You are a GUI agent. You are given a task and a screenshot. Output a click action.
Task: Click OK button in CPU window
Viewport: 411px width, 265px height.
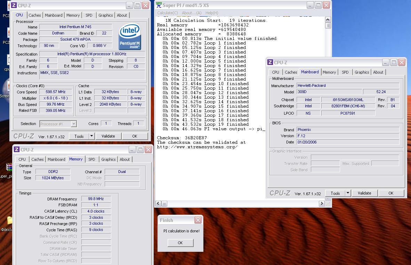click(135, 136)
